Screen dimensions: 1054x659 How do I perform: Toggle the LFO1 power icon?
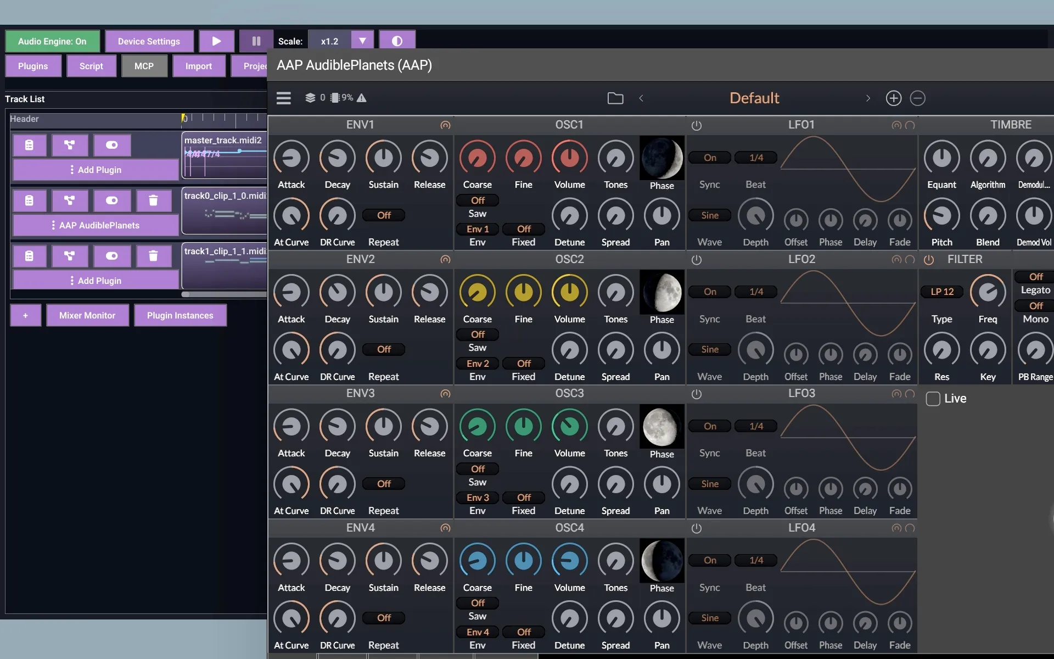pos(696,126)
